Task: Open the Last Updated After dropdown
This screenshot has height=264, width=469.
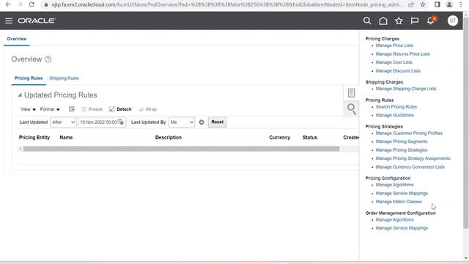Action: [63, 122]
